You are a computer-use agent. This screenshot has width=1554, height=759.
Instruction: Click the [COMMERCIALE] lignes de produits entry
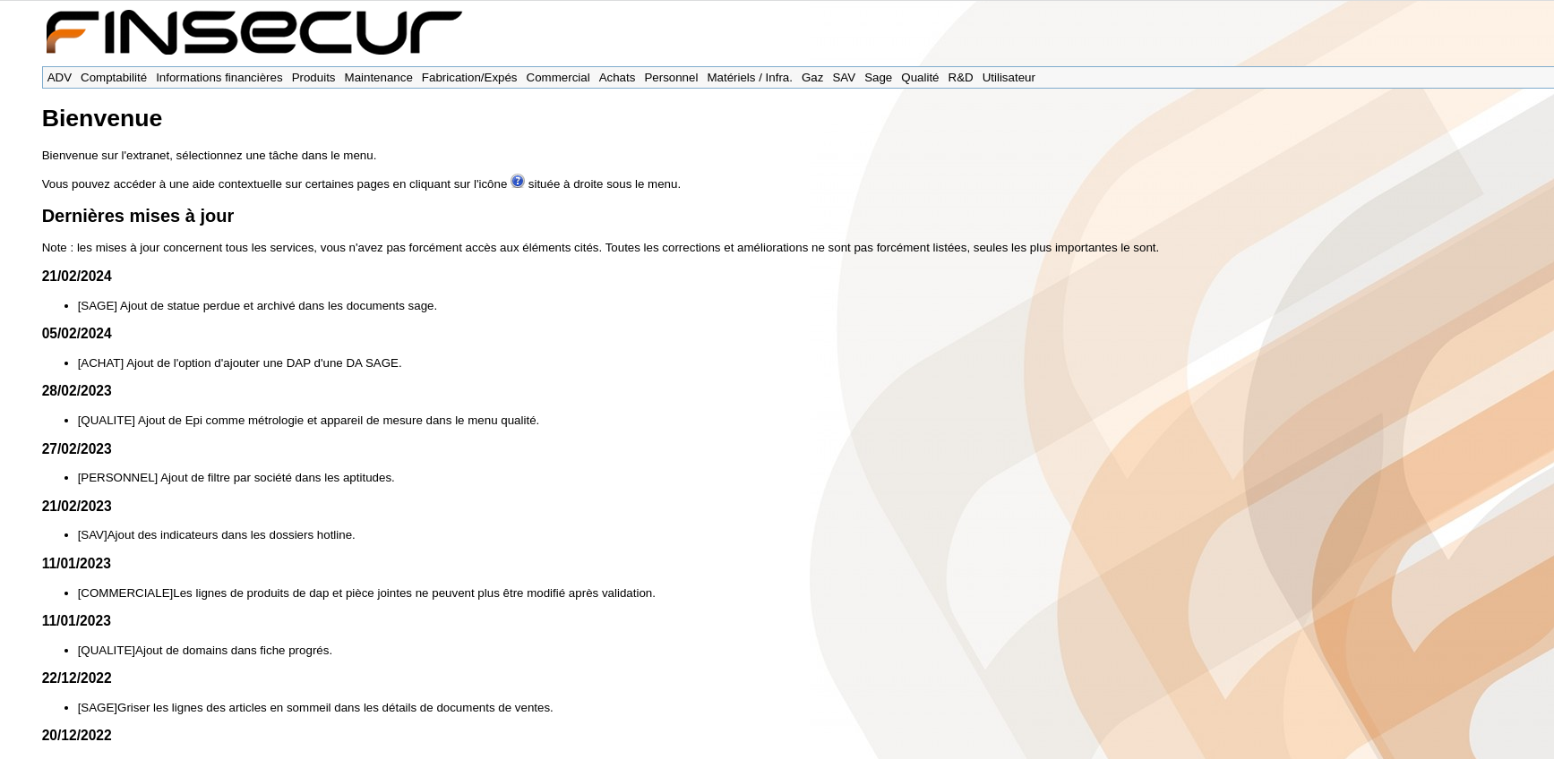(366, 593)
